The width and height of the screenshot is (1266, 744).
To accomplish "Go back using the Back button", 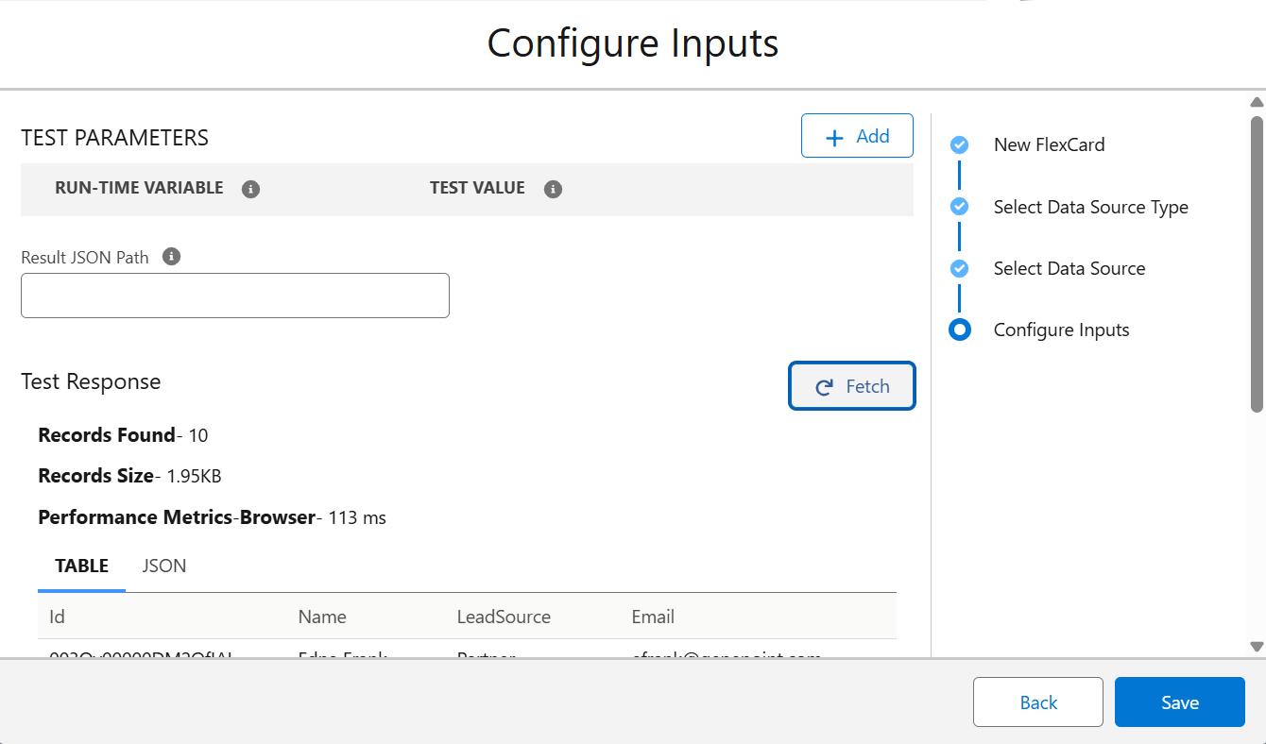I will 1037,702.
